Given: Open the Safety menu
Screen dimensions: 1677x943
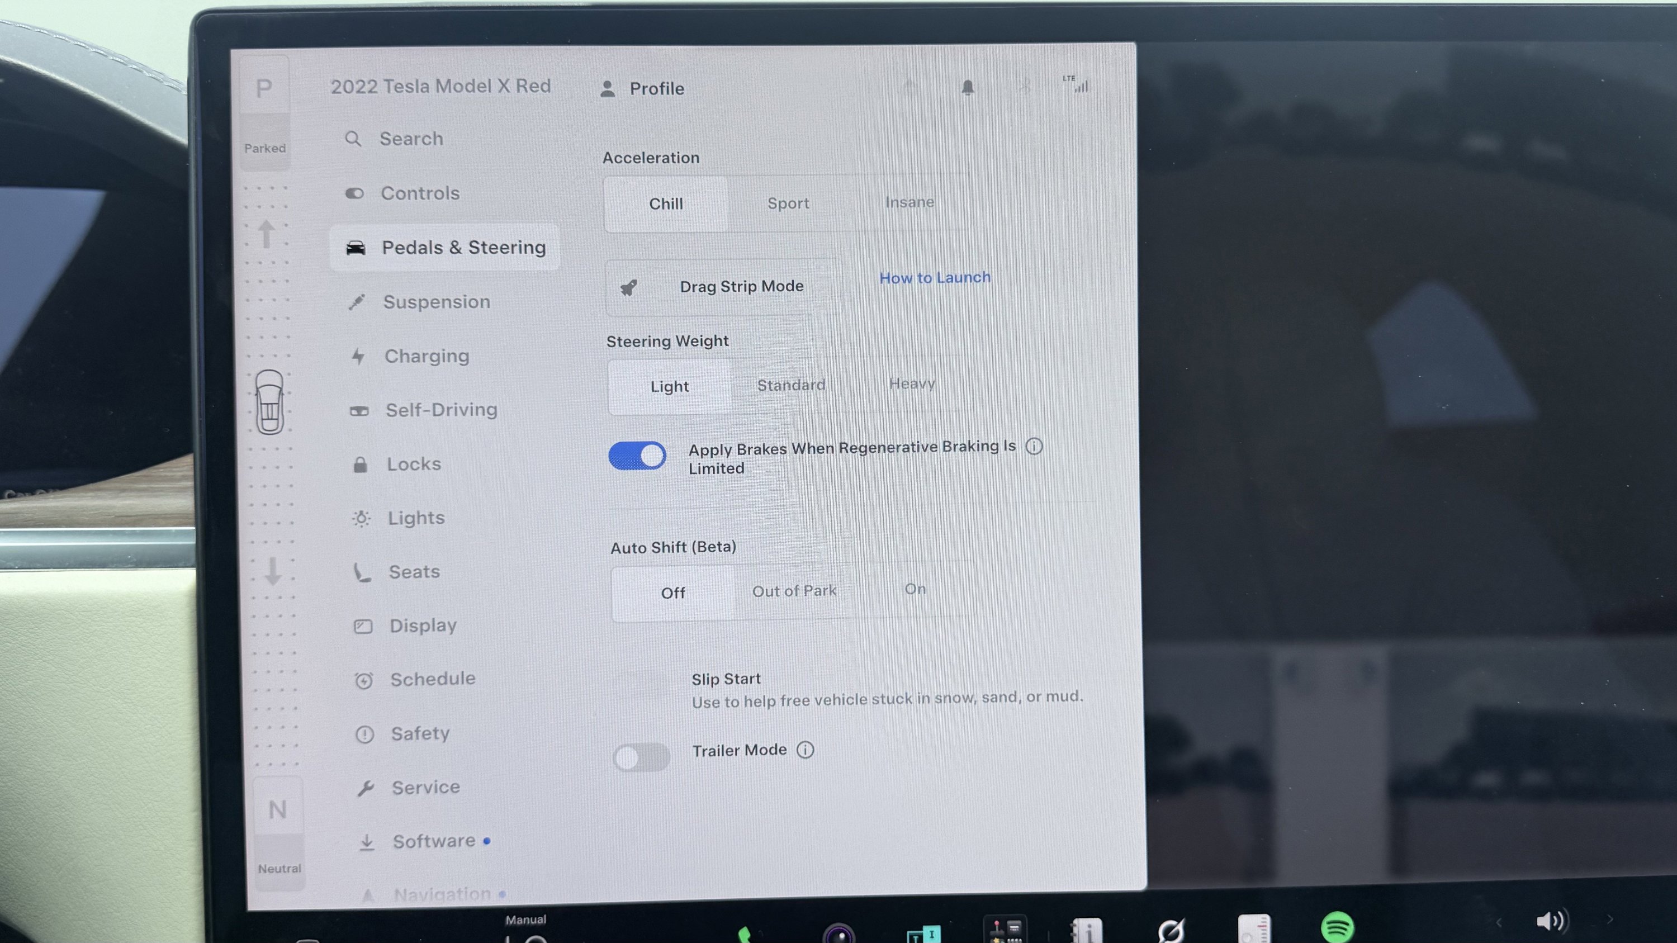Looking at the screenshot, I should pos(402,734).
